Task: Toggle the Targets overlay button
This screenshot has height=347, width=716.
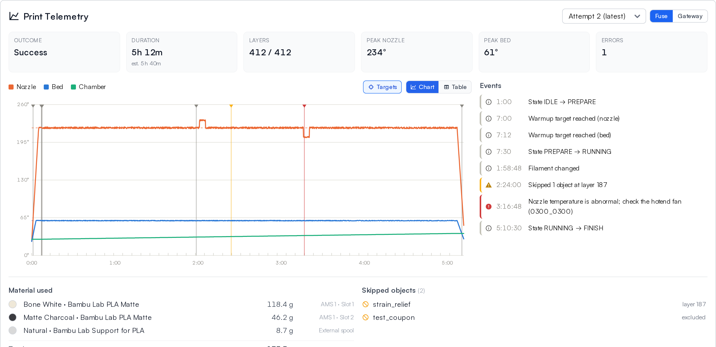Action: [382, 87]
